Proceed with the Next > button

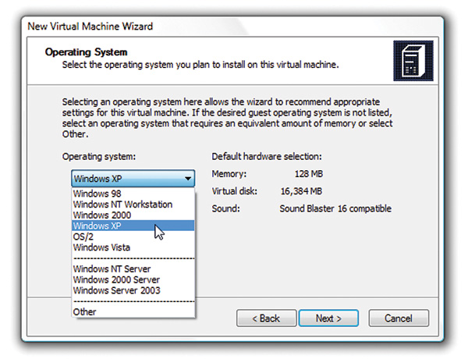[328, 318]
